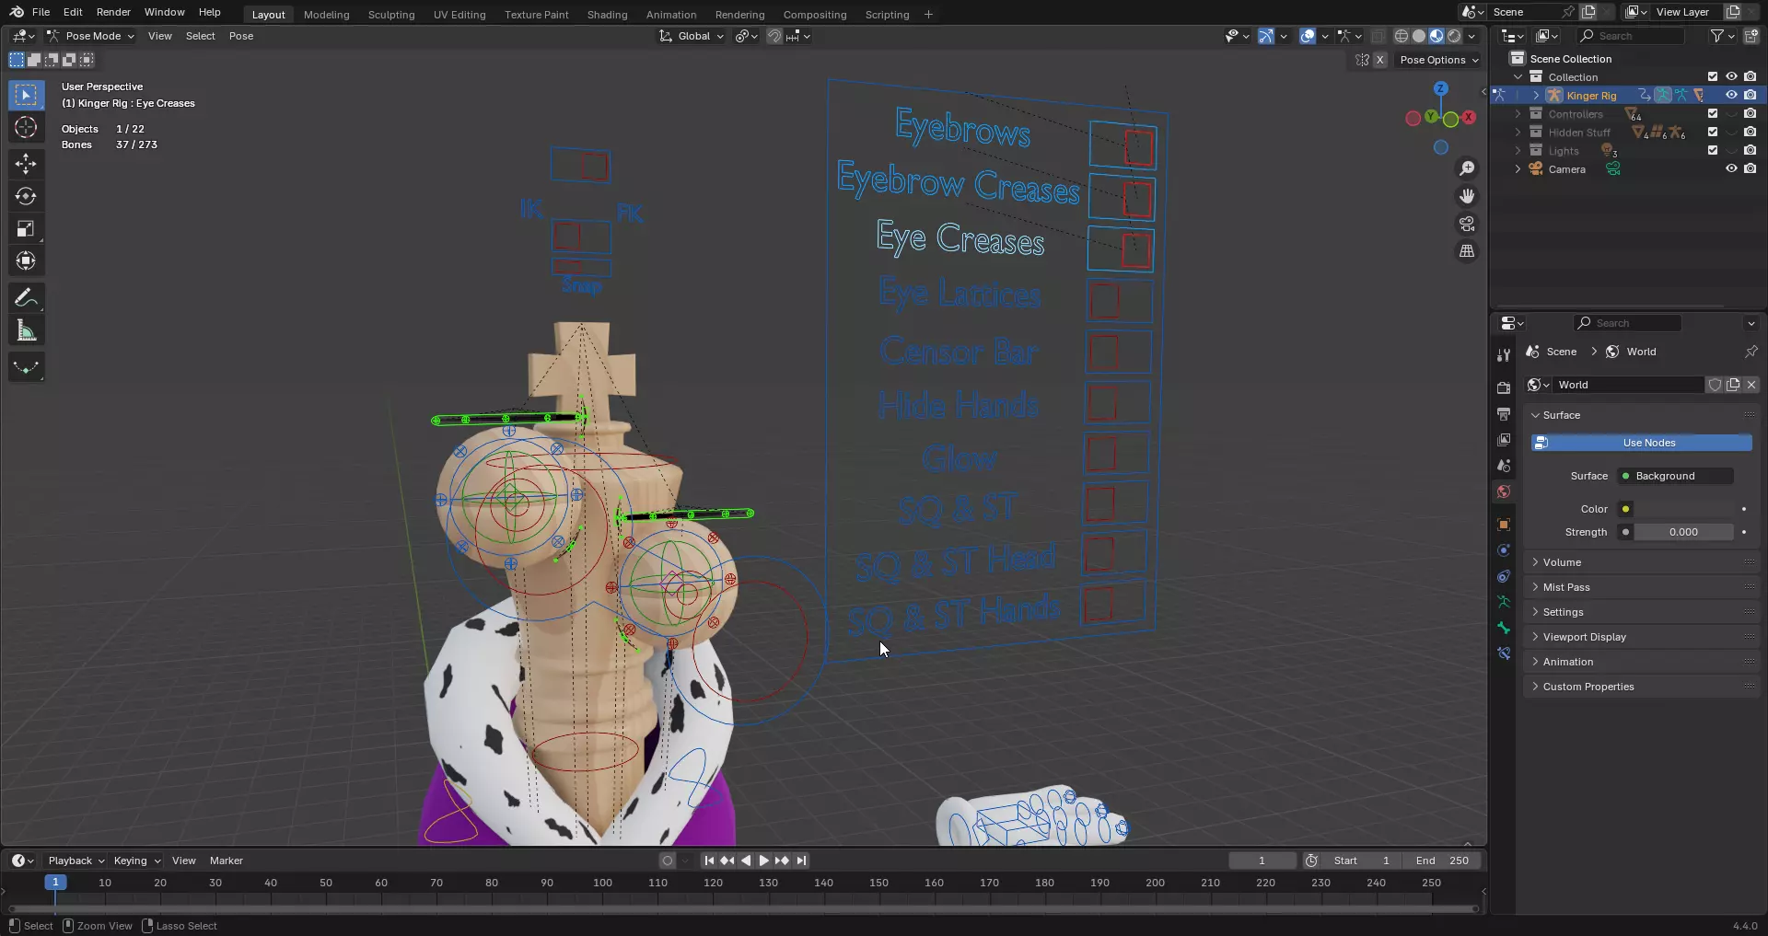
Task: Click the pan view hand icon
Action: pos(1467,196)
